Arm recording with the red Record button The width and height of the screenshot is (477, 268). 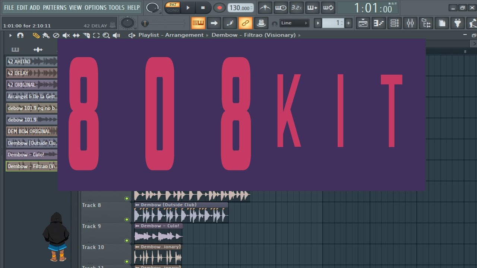219,7
